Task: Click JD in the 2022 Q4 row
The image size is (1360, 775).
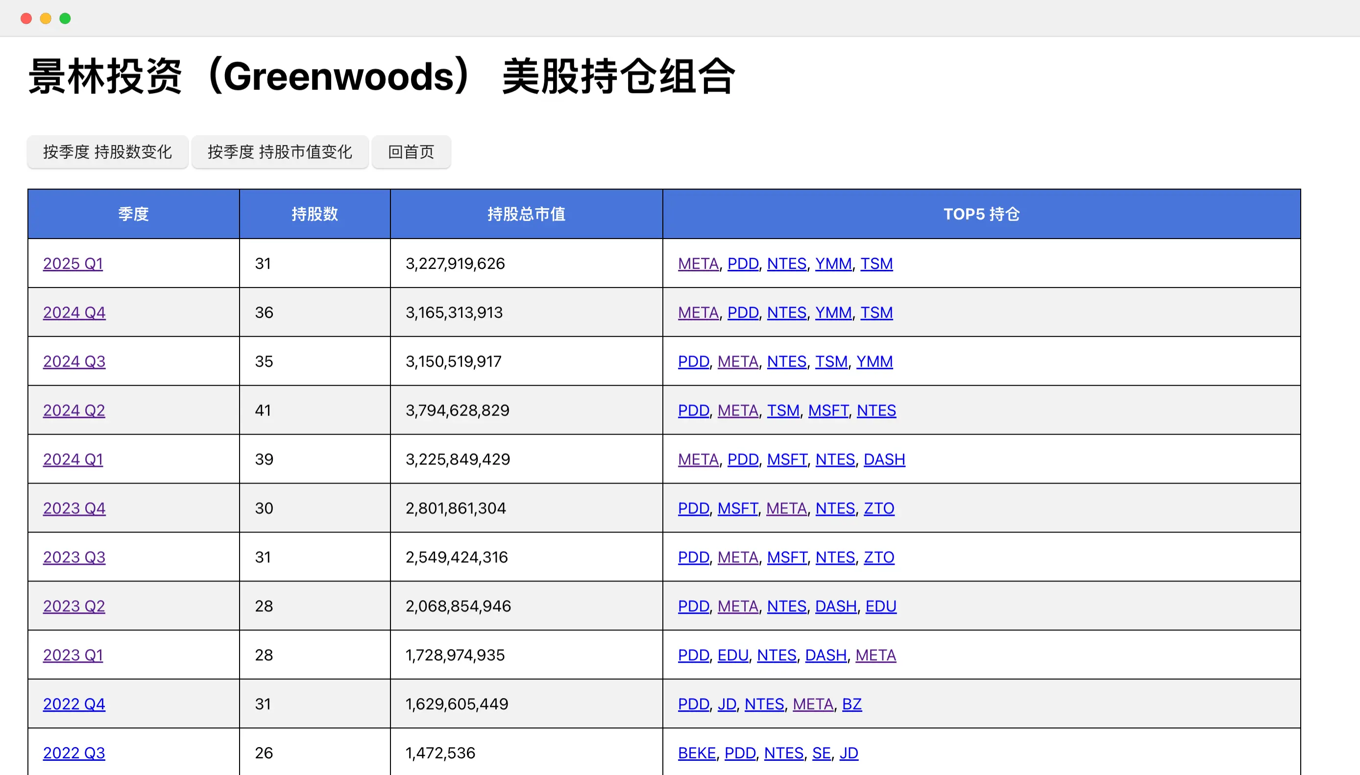Action: [x=727, y=704]
